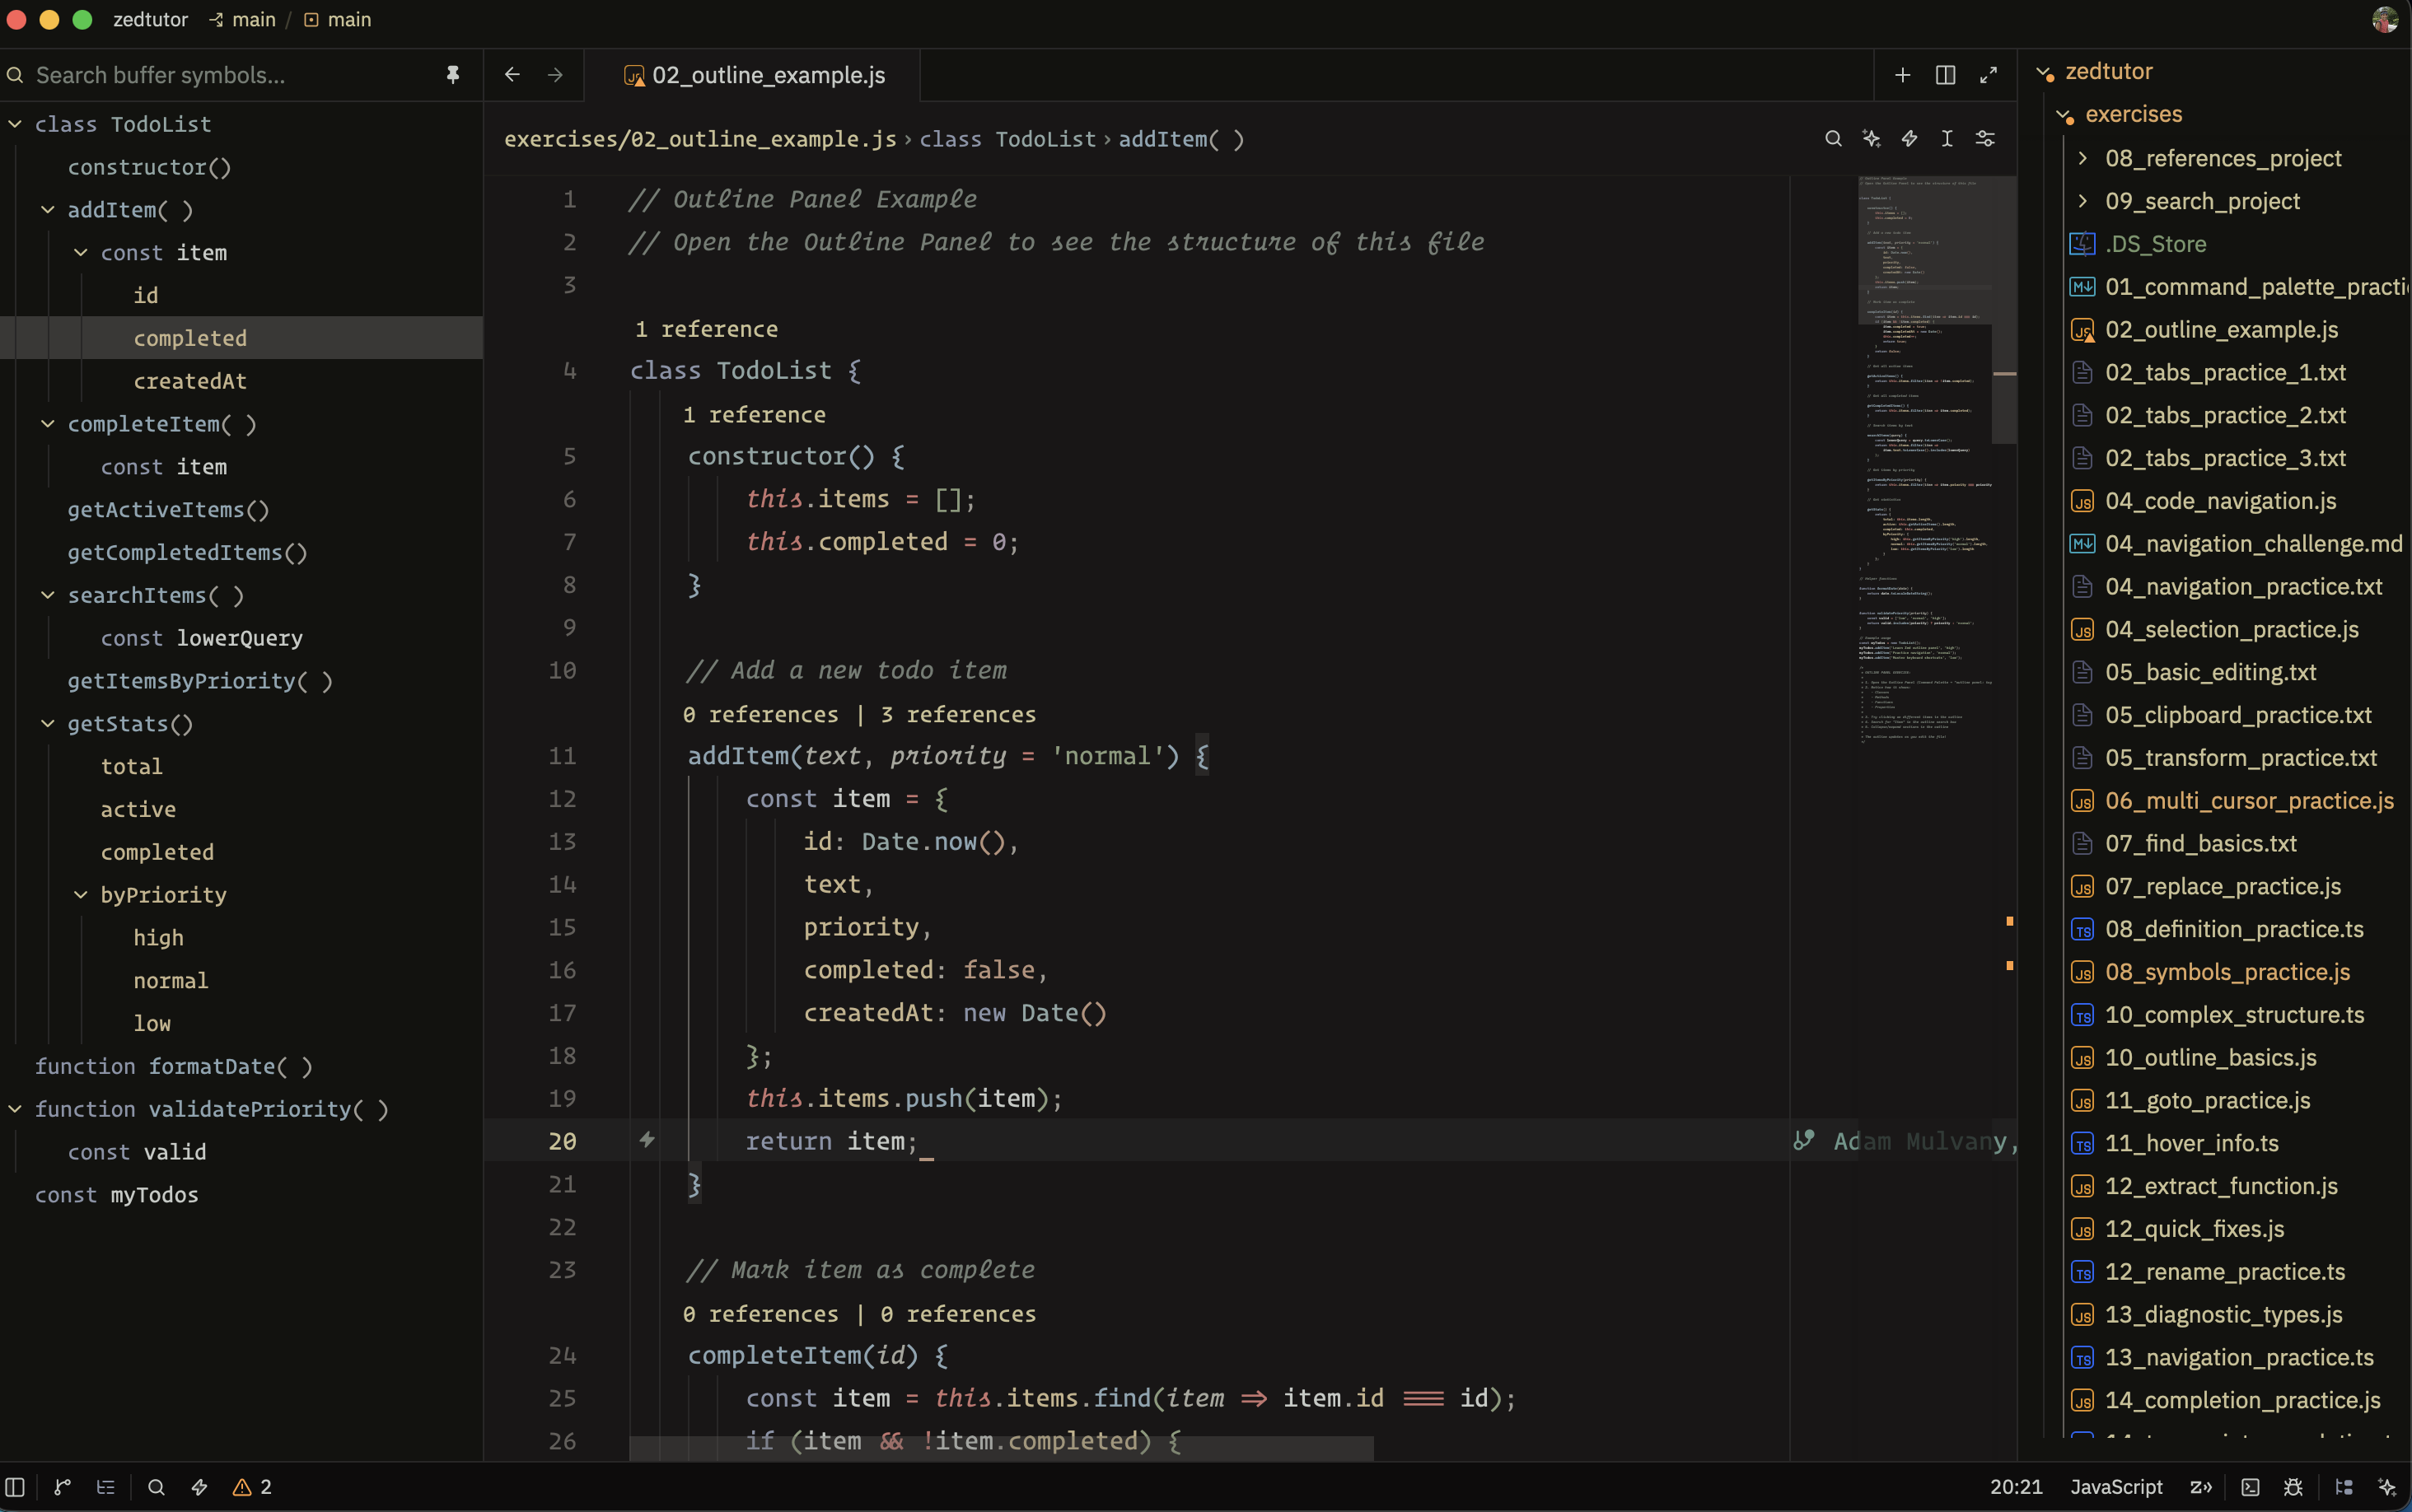Open the Zed edit prediction menu
Image resolution: width=2412 pixels, height=1512 pixels.
point(2200,1487)
